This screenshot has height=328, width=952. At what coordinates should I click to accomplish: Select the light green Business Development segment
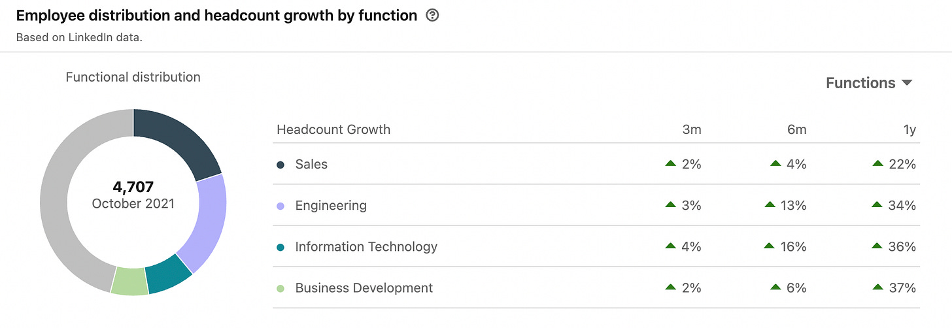129,282
